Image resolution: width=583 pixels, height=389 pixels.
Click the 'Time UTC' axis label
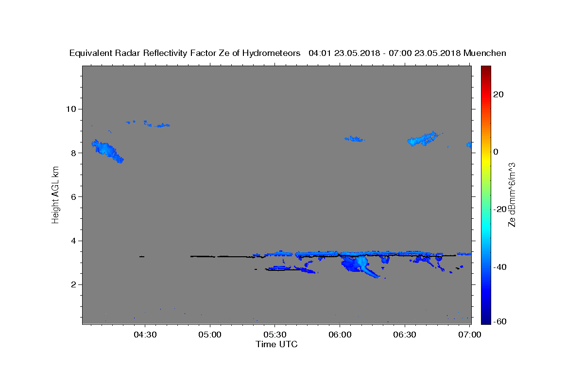(276, 344)
